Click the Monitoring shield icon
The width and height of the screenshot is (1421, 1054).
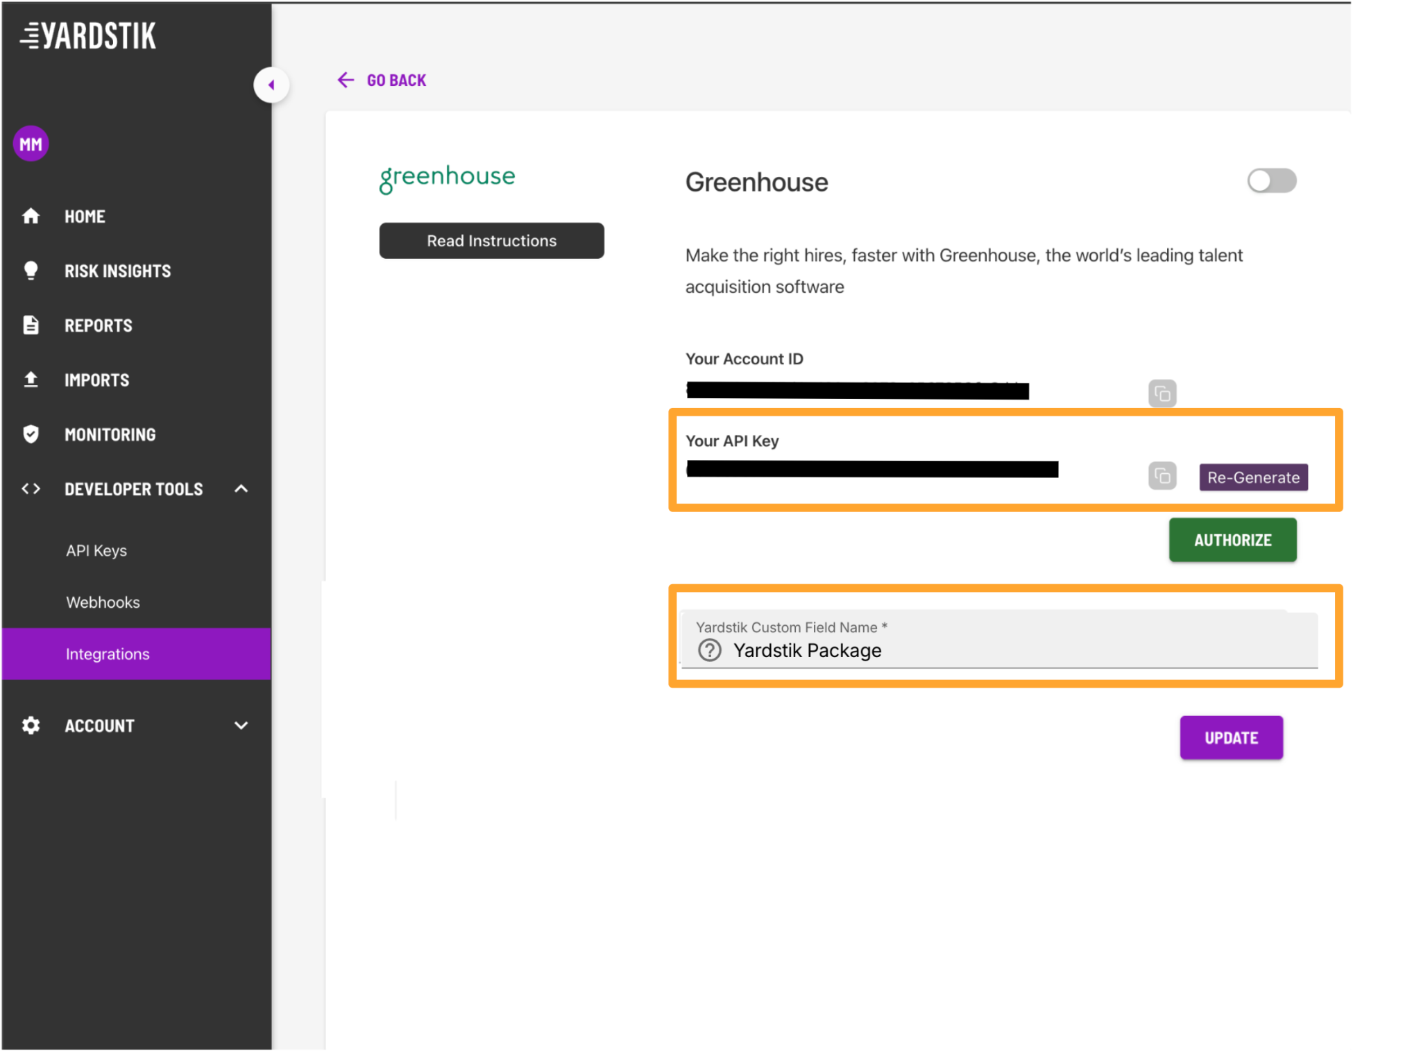tap(31, 434)
